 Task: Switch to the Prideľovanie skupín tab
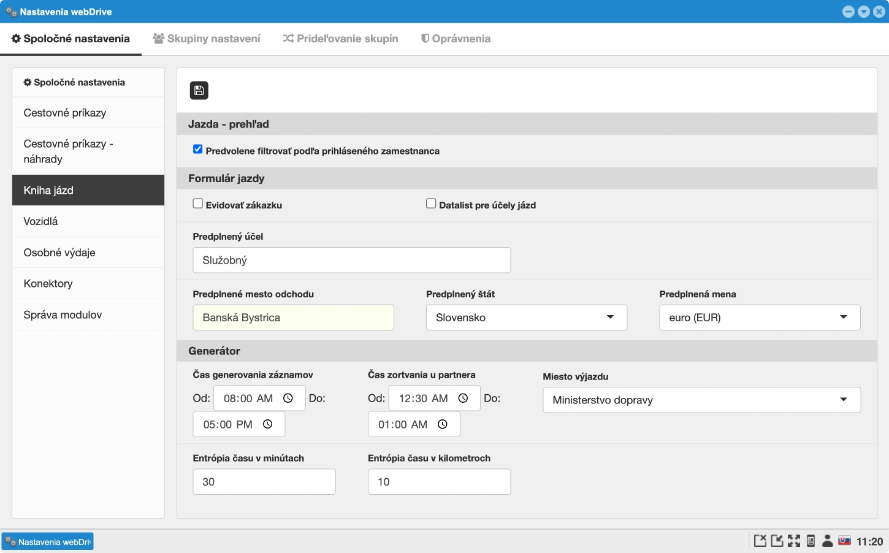click(x=340, y=39)
